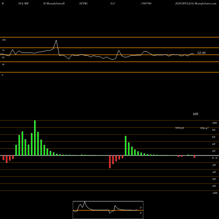Click the -6 label in mini chart
Screen dimensions: 219x219
[x=140, y=213]
